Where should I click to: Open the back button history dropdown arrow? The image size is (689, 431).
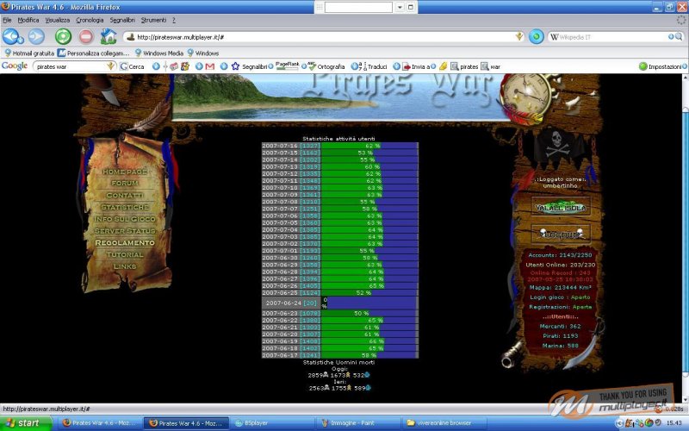[x=21, y=41]
